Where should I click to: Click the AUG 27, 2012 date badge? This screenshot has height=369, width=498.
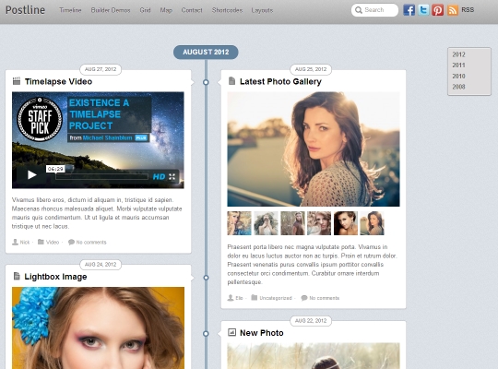pos(101,69)
